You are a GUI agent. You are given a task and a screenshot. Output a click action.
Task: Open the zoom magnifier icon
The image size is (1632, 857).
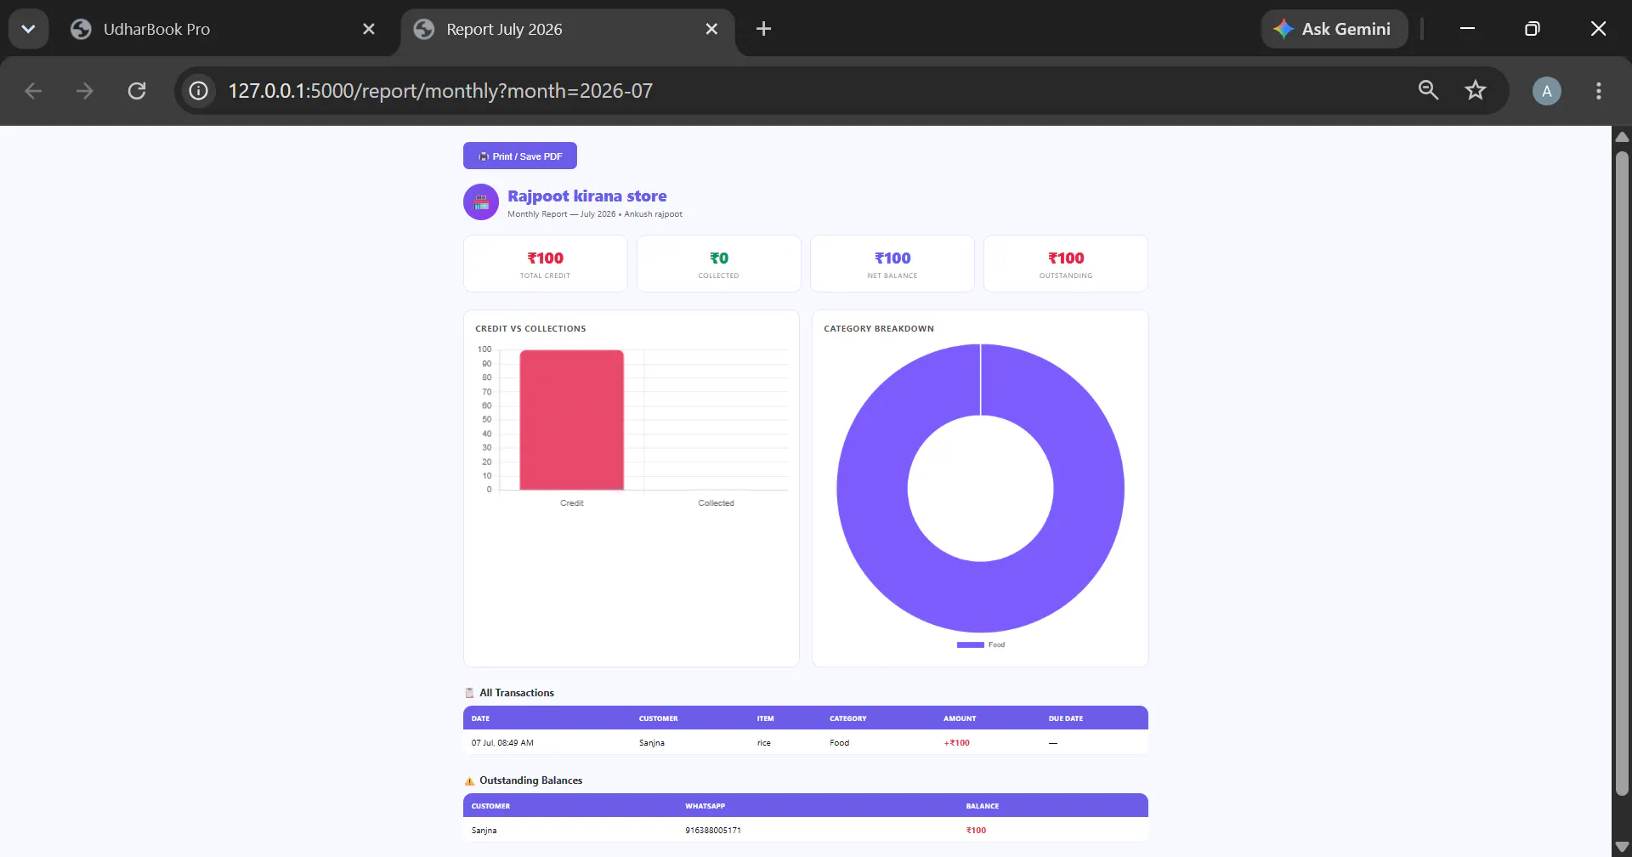point(1428,90)
